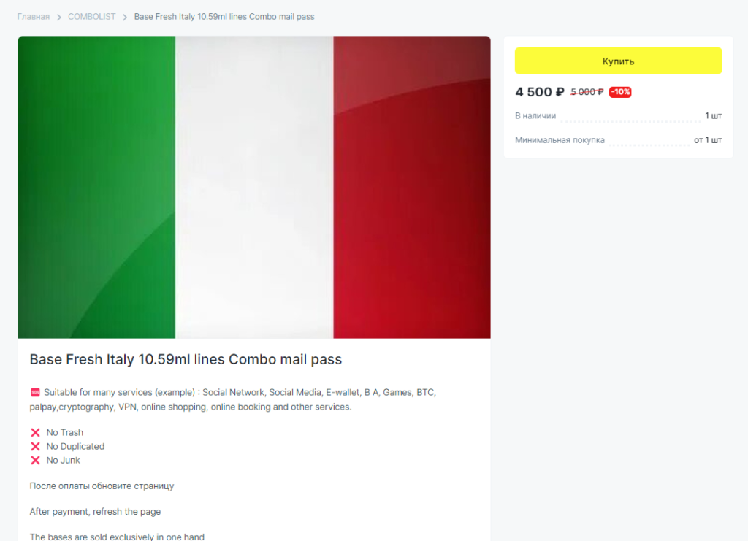Click the Suitable for many services paragraph
Image resolution: width=748 pixels, height=541 pixels.
point(233,399)
